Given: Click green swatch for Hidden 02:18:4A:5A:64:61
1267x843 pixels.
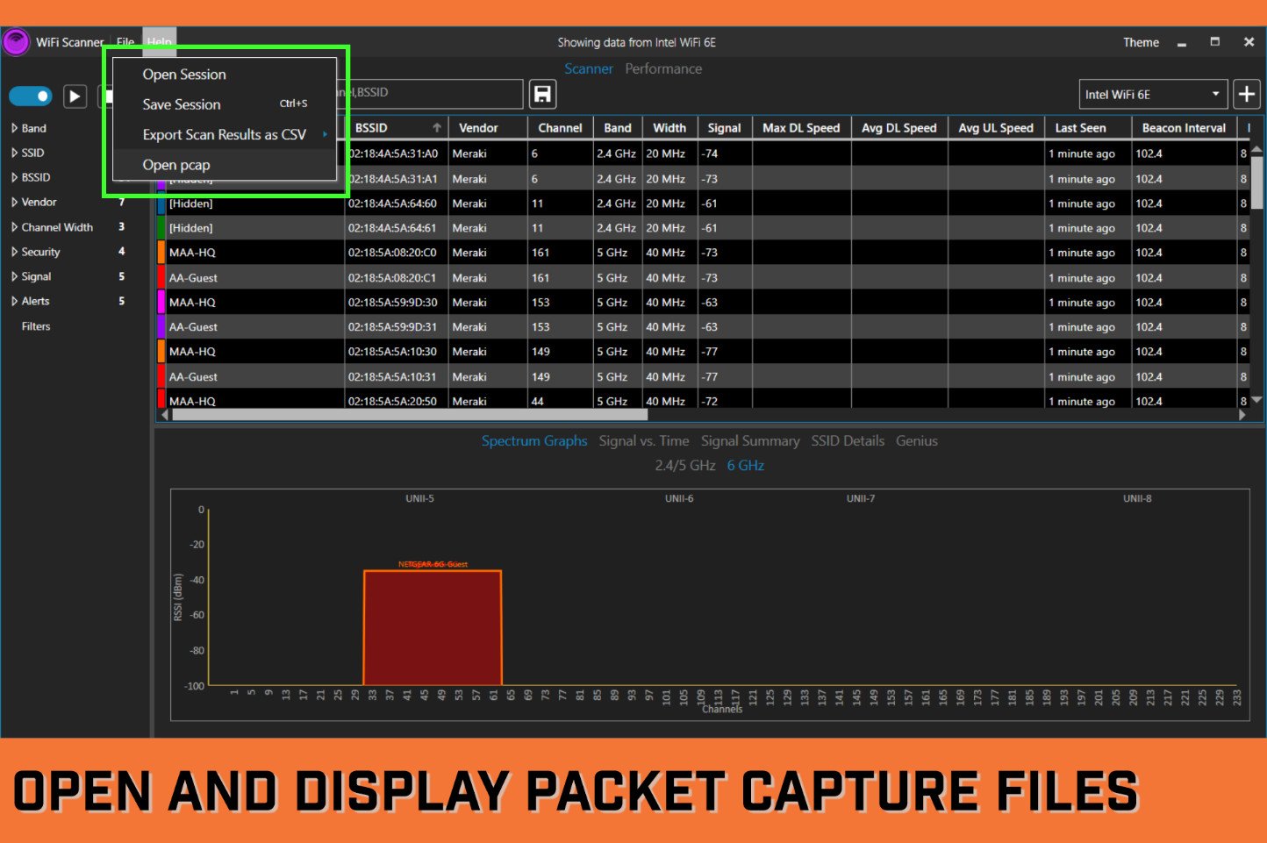Looking at the screenshot, I should (x=161, y=228).
